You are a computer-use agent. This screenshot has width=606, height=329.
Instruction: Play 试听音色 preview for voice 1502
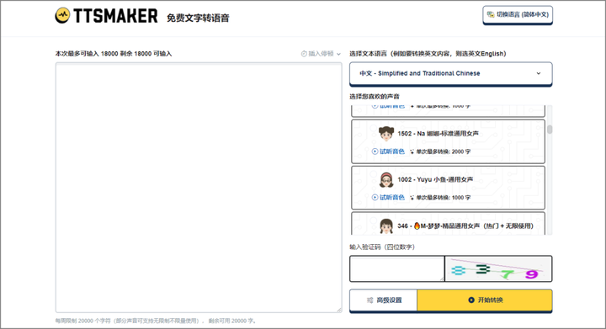388,151
